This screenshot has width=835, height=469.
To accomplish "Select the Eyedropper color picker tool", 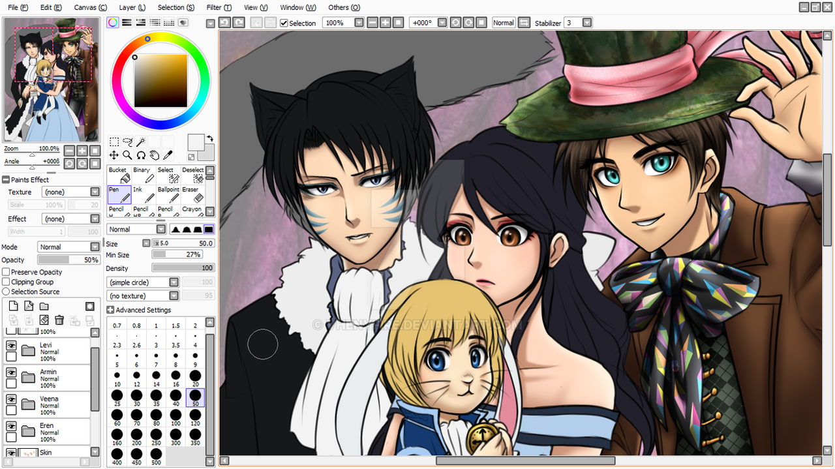I will pyautogui.click(x=168, y=155).
